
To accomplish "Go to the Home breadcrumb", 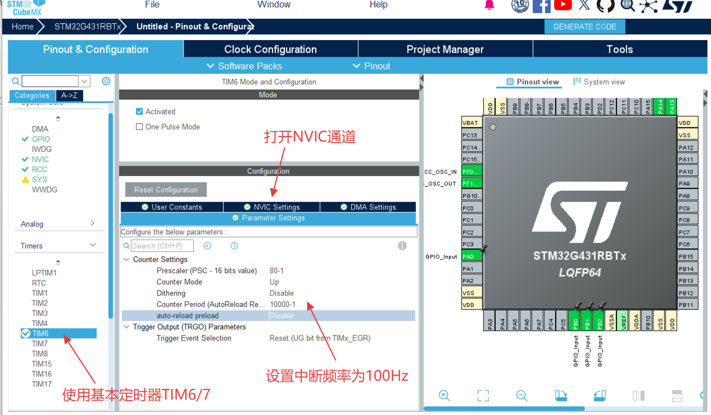I will click(22, 27).
